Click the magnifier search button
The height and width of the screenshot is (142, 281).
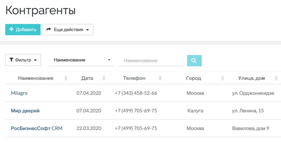(194, 61)
